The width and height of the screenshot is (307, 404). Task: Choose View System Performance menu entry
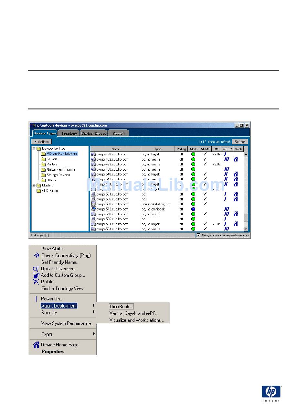click(66, 323)
